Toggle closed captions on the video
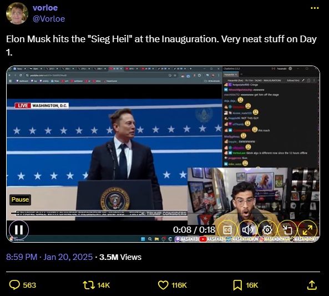 point(227,230)
